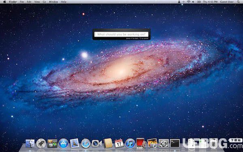
Task: Focus the 'What should you be working on?' field
Action: [x=122, y=34]
